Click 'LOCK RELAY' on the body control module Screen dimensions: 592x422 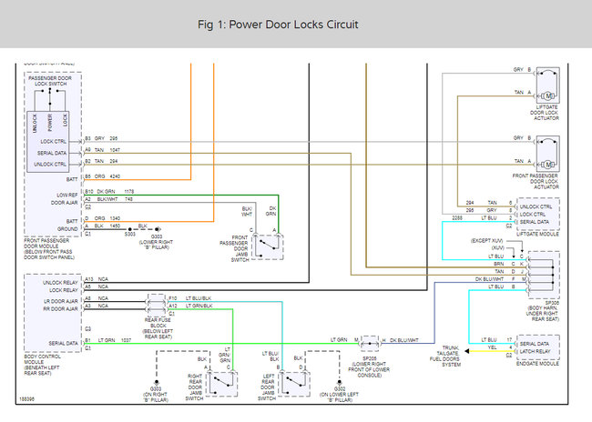(x=64, y=290)
